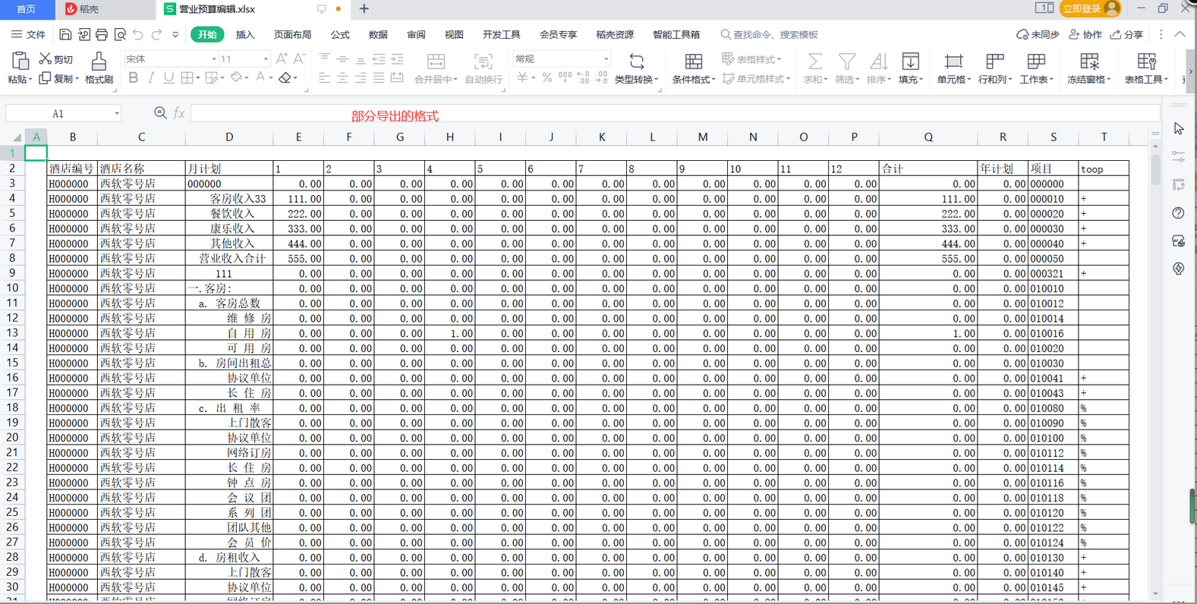Click the Fill (填充) icon

(x=910, y=61)
